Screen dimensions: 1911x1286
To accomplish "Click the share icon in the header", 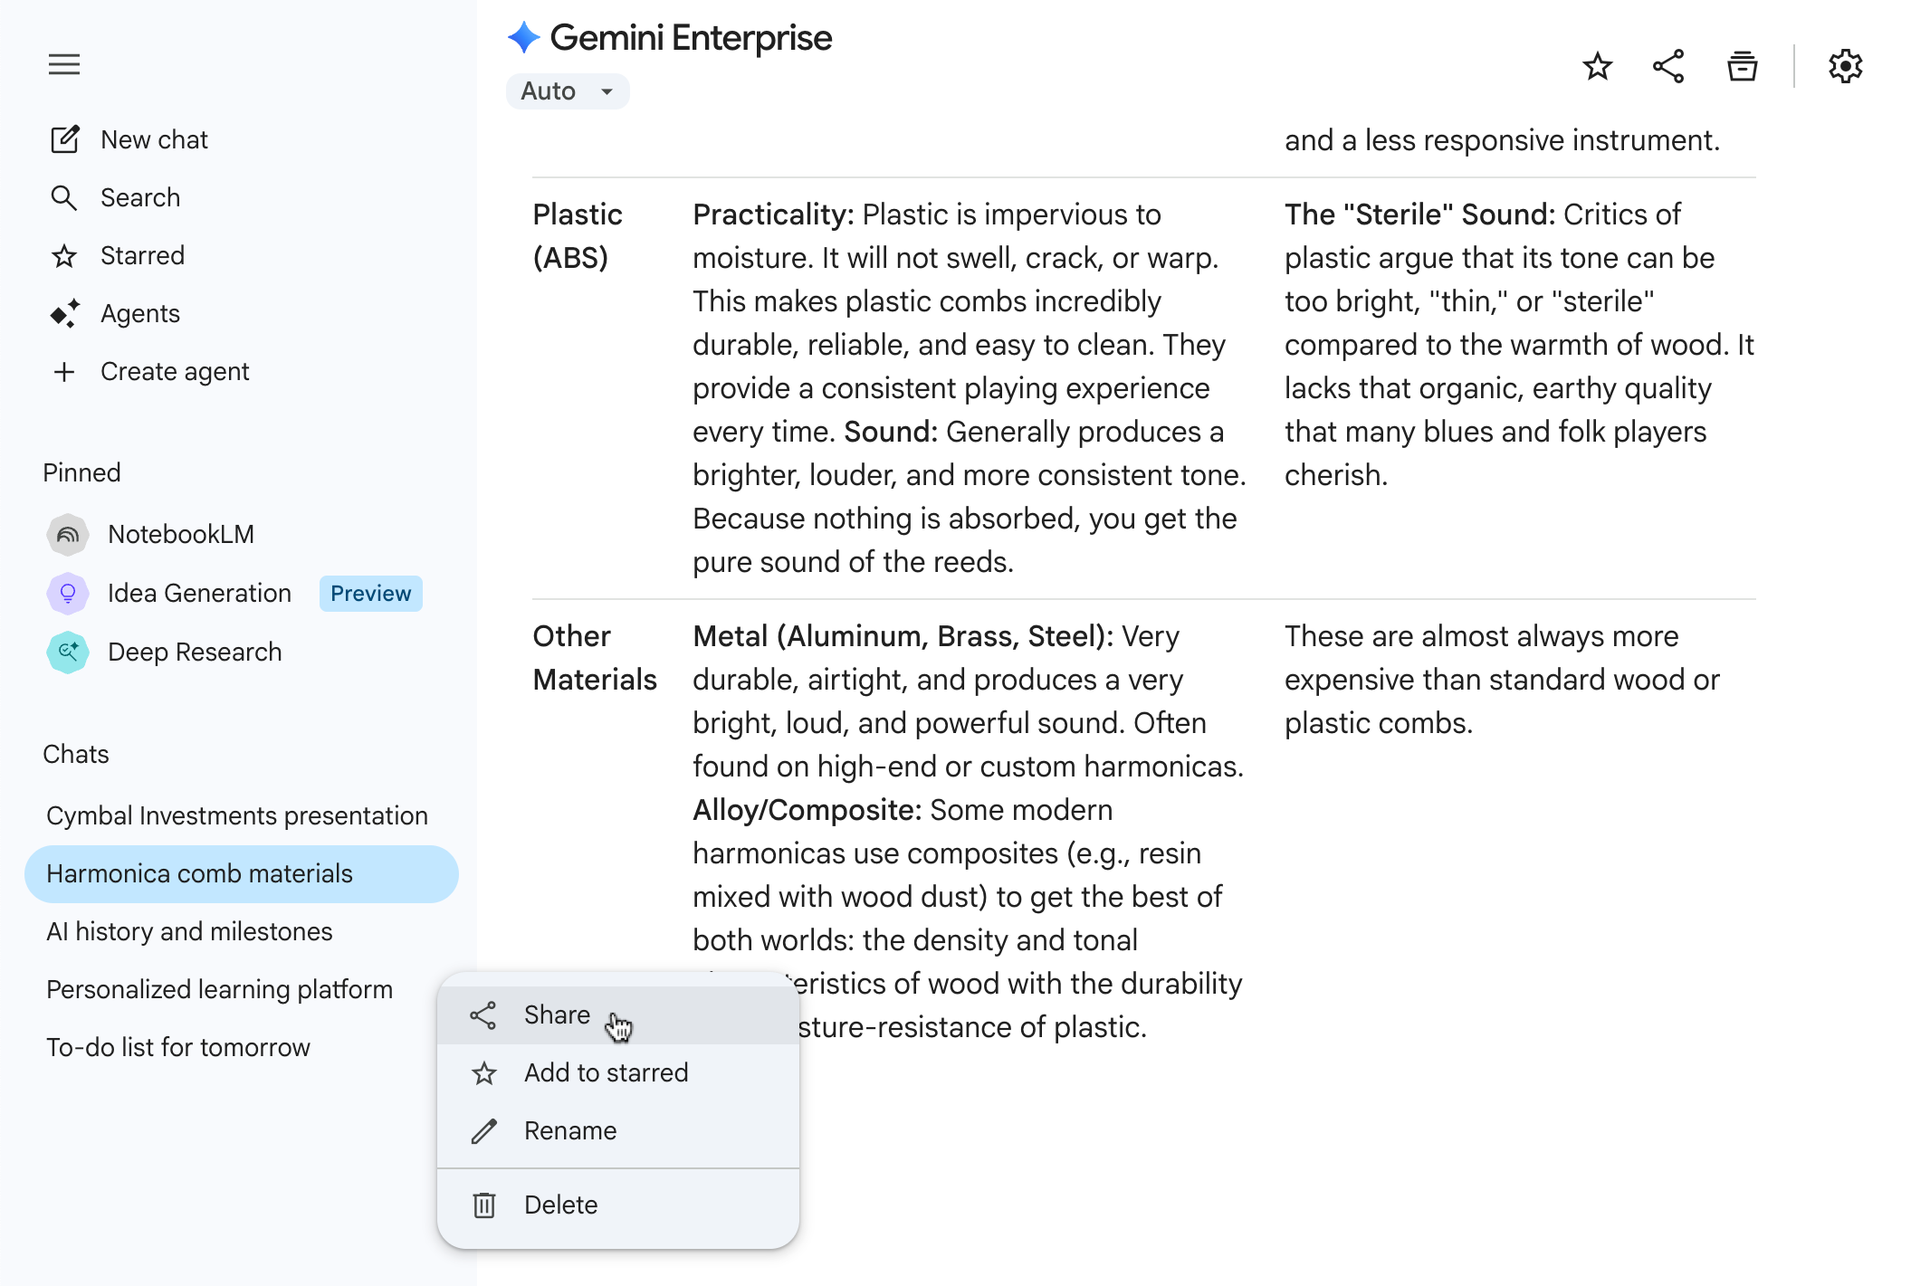I will point(1668,66).
